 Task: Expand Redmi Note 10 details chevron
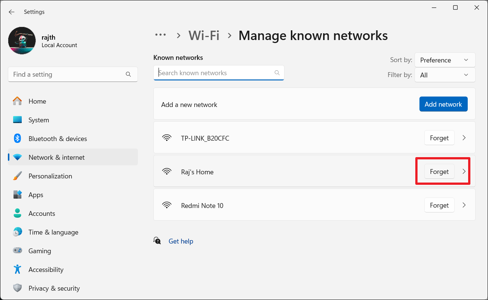(x=464, y=205)
